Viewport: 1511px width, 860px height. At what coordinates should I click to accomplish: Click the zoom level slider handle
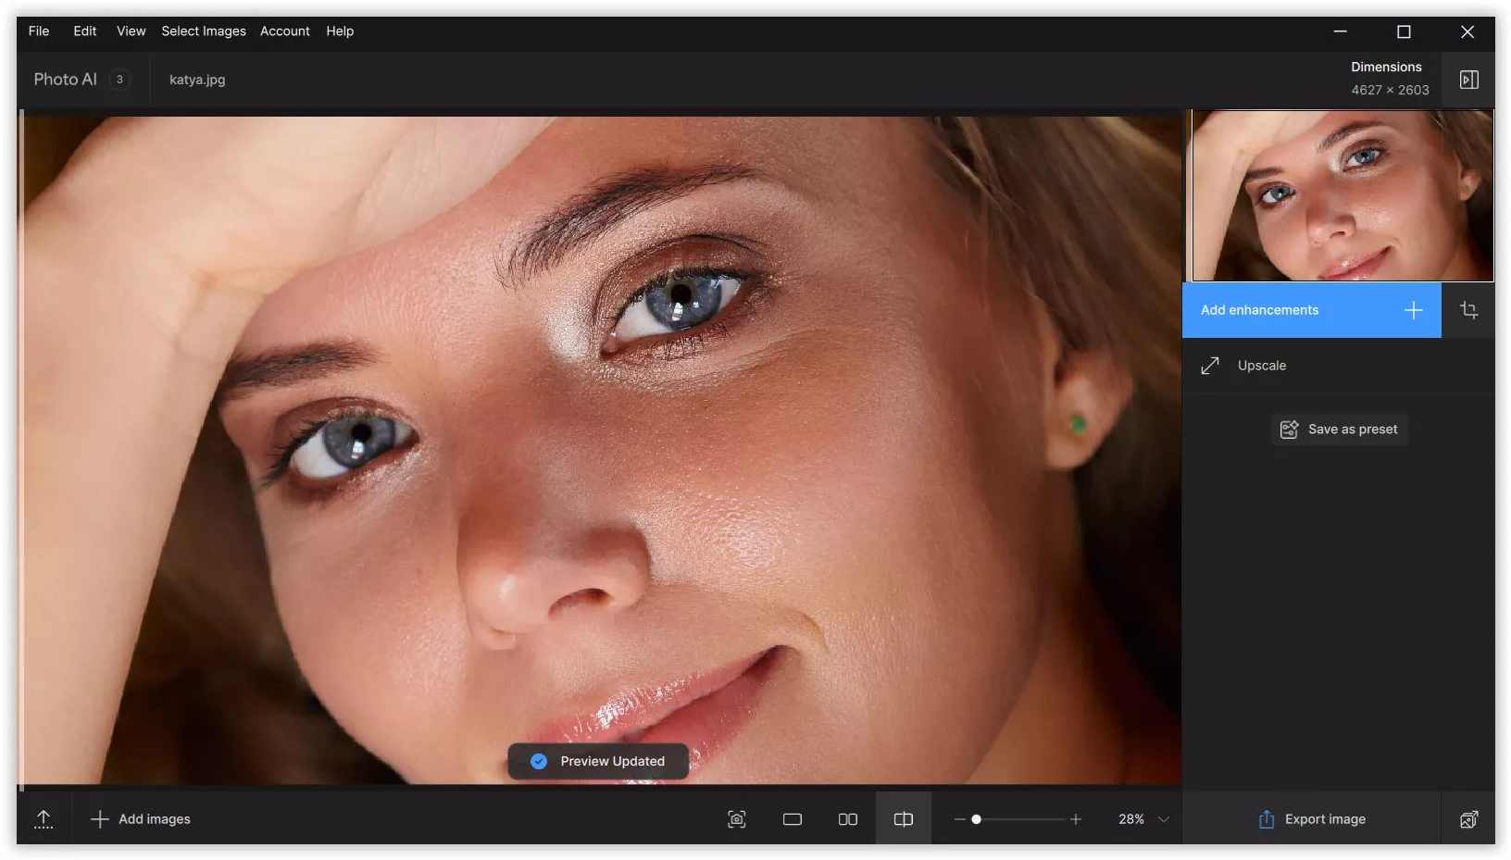(976, 818)
